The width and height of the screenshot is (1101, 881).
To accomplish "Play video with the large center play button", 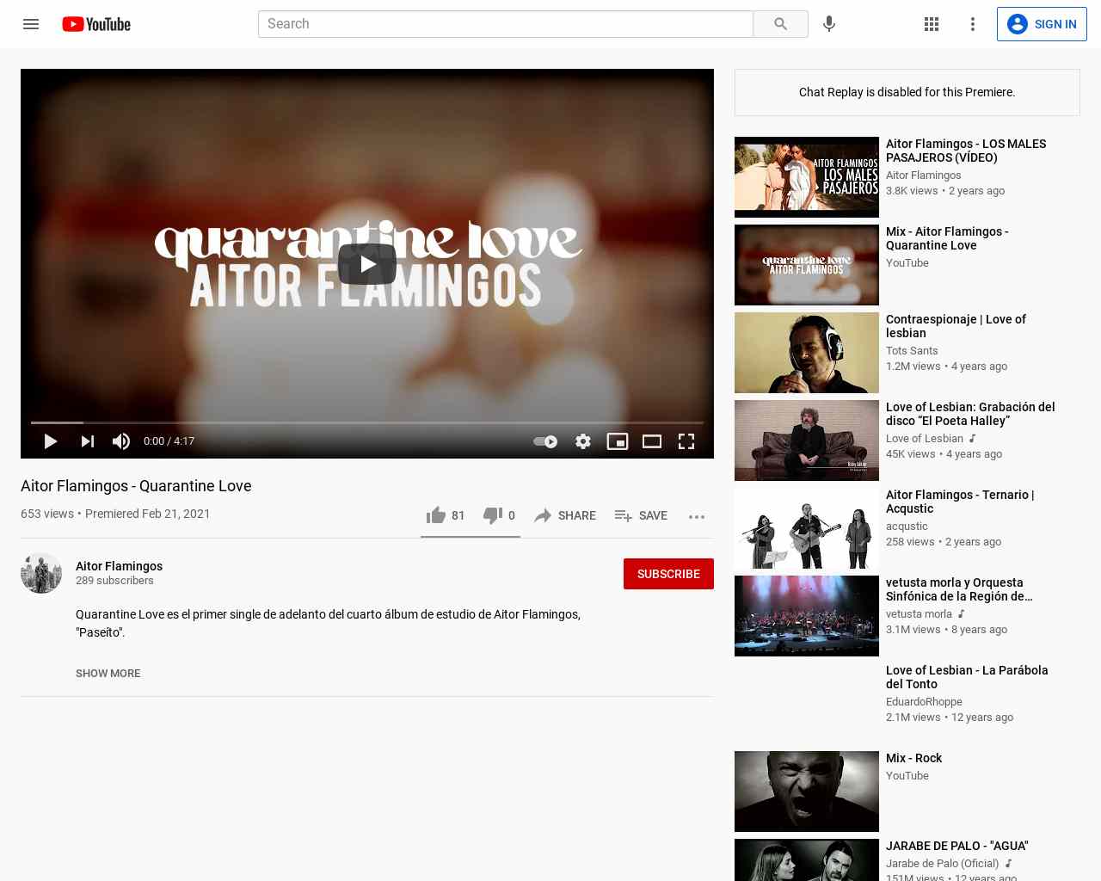I will (367, 264).
